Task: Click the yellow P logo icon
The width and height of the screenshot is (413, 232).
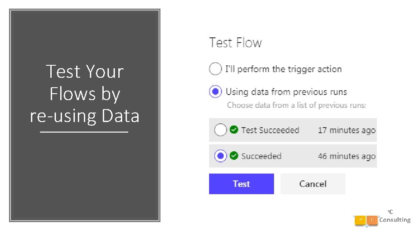Action: click(360, 220)
